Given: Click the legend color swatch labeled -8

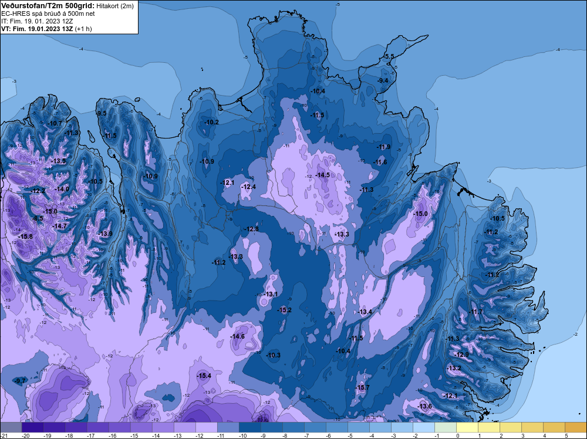Looking at the screenshot, I should (293, 427).
